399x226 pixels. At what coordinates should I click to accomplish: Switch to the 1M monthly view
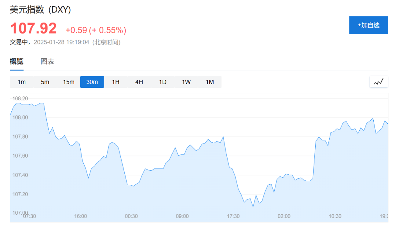(x=210, y=82)
